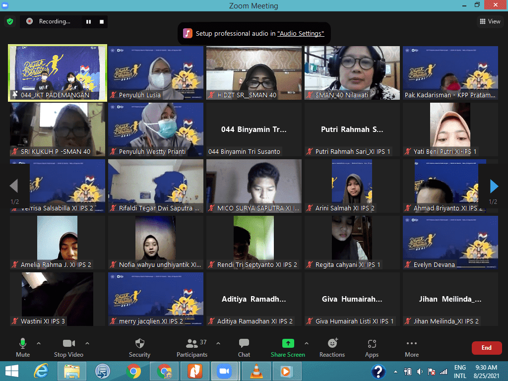Image resolution: width=508 pixels, height=381 pixels.
Task: Open the Participants panel
Action: 192,344
